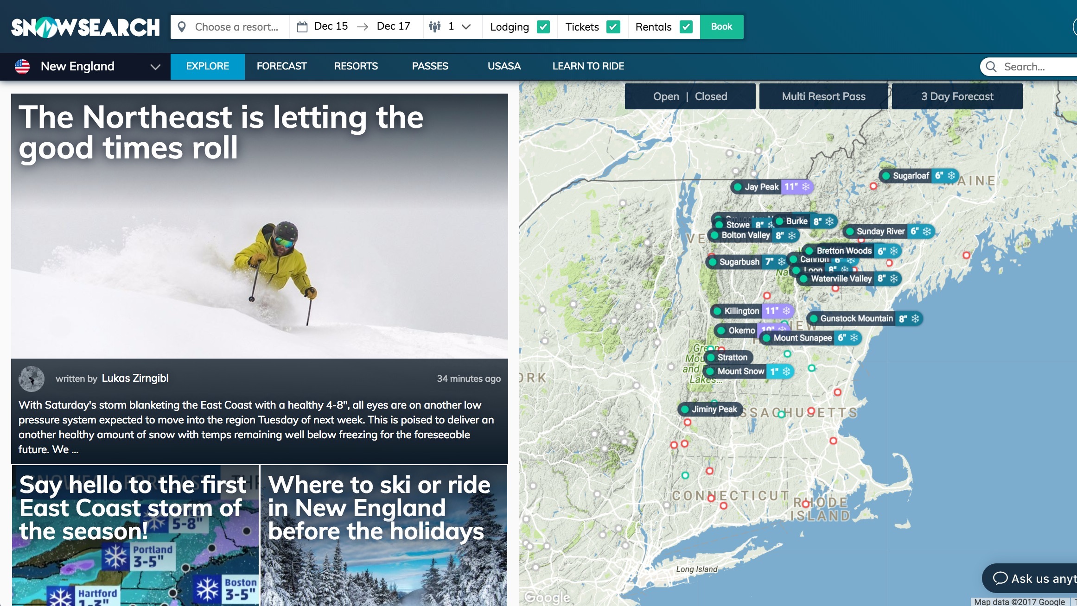Toggle the Tickets checkbox
The width and height of the screenshot is (1077, 606).
[x=613, y=27]
